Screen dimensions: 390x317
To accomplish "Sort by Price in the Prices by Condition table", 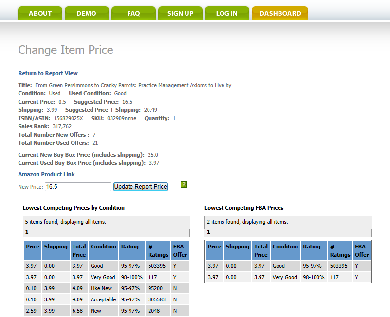I will tap(33, 247).
